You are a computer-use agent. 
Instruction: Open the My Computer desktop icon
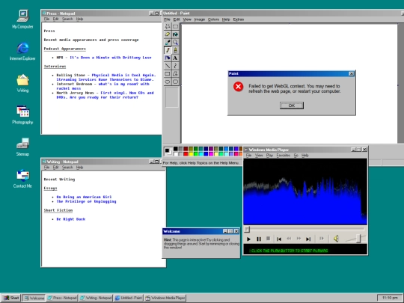22,19
